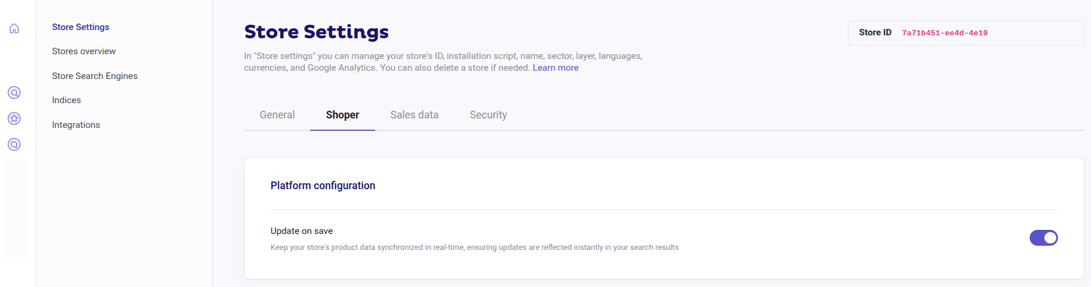Select Store Settings in the side menu
This screenshot has height=287, width=1091.
[81, 27]
